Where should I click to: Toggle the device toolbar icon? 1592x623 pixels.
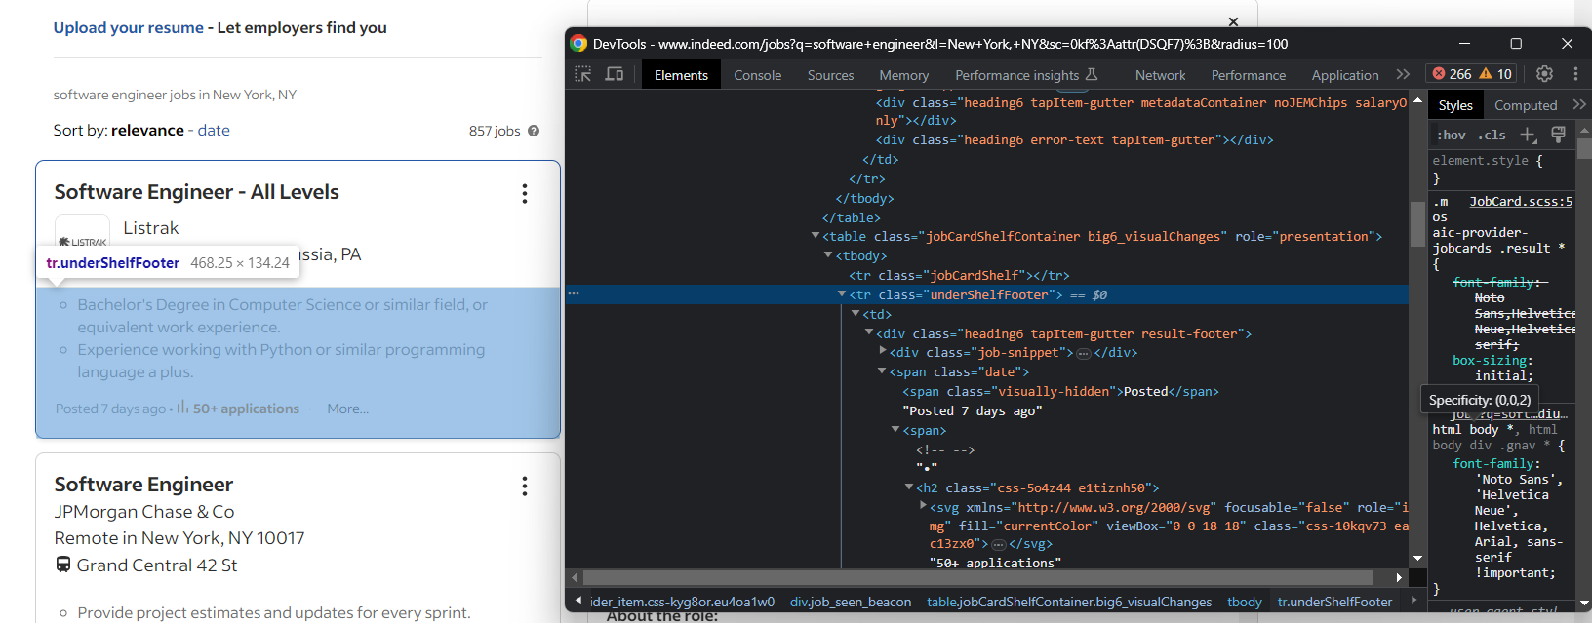click(x=615, y=74)
